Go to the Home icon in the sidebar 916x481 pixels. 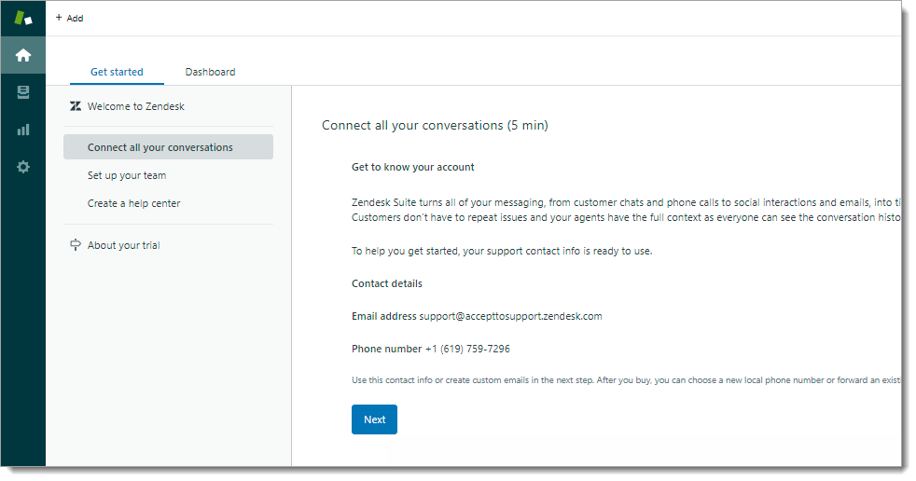pyautogui.click(x=23, y=55)
